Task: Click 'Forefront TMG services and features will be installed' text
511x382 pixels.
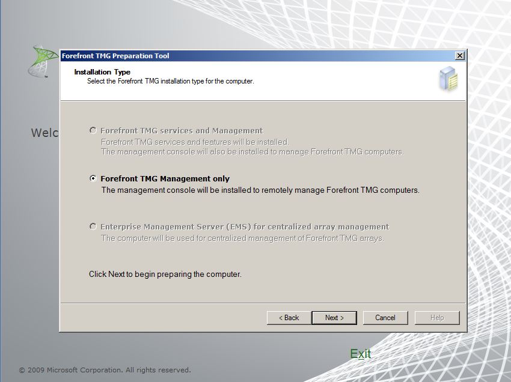Action: tap(195, 142)
